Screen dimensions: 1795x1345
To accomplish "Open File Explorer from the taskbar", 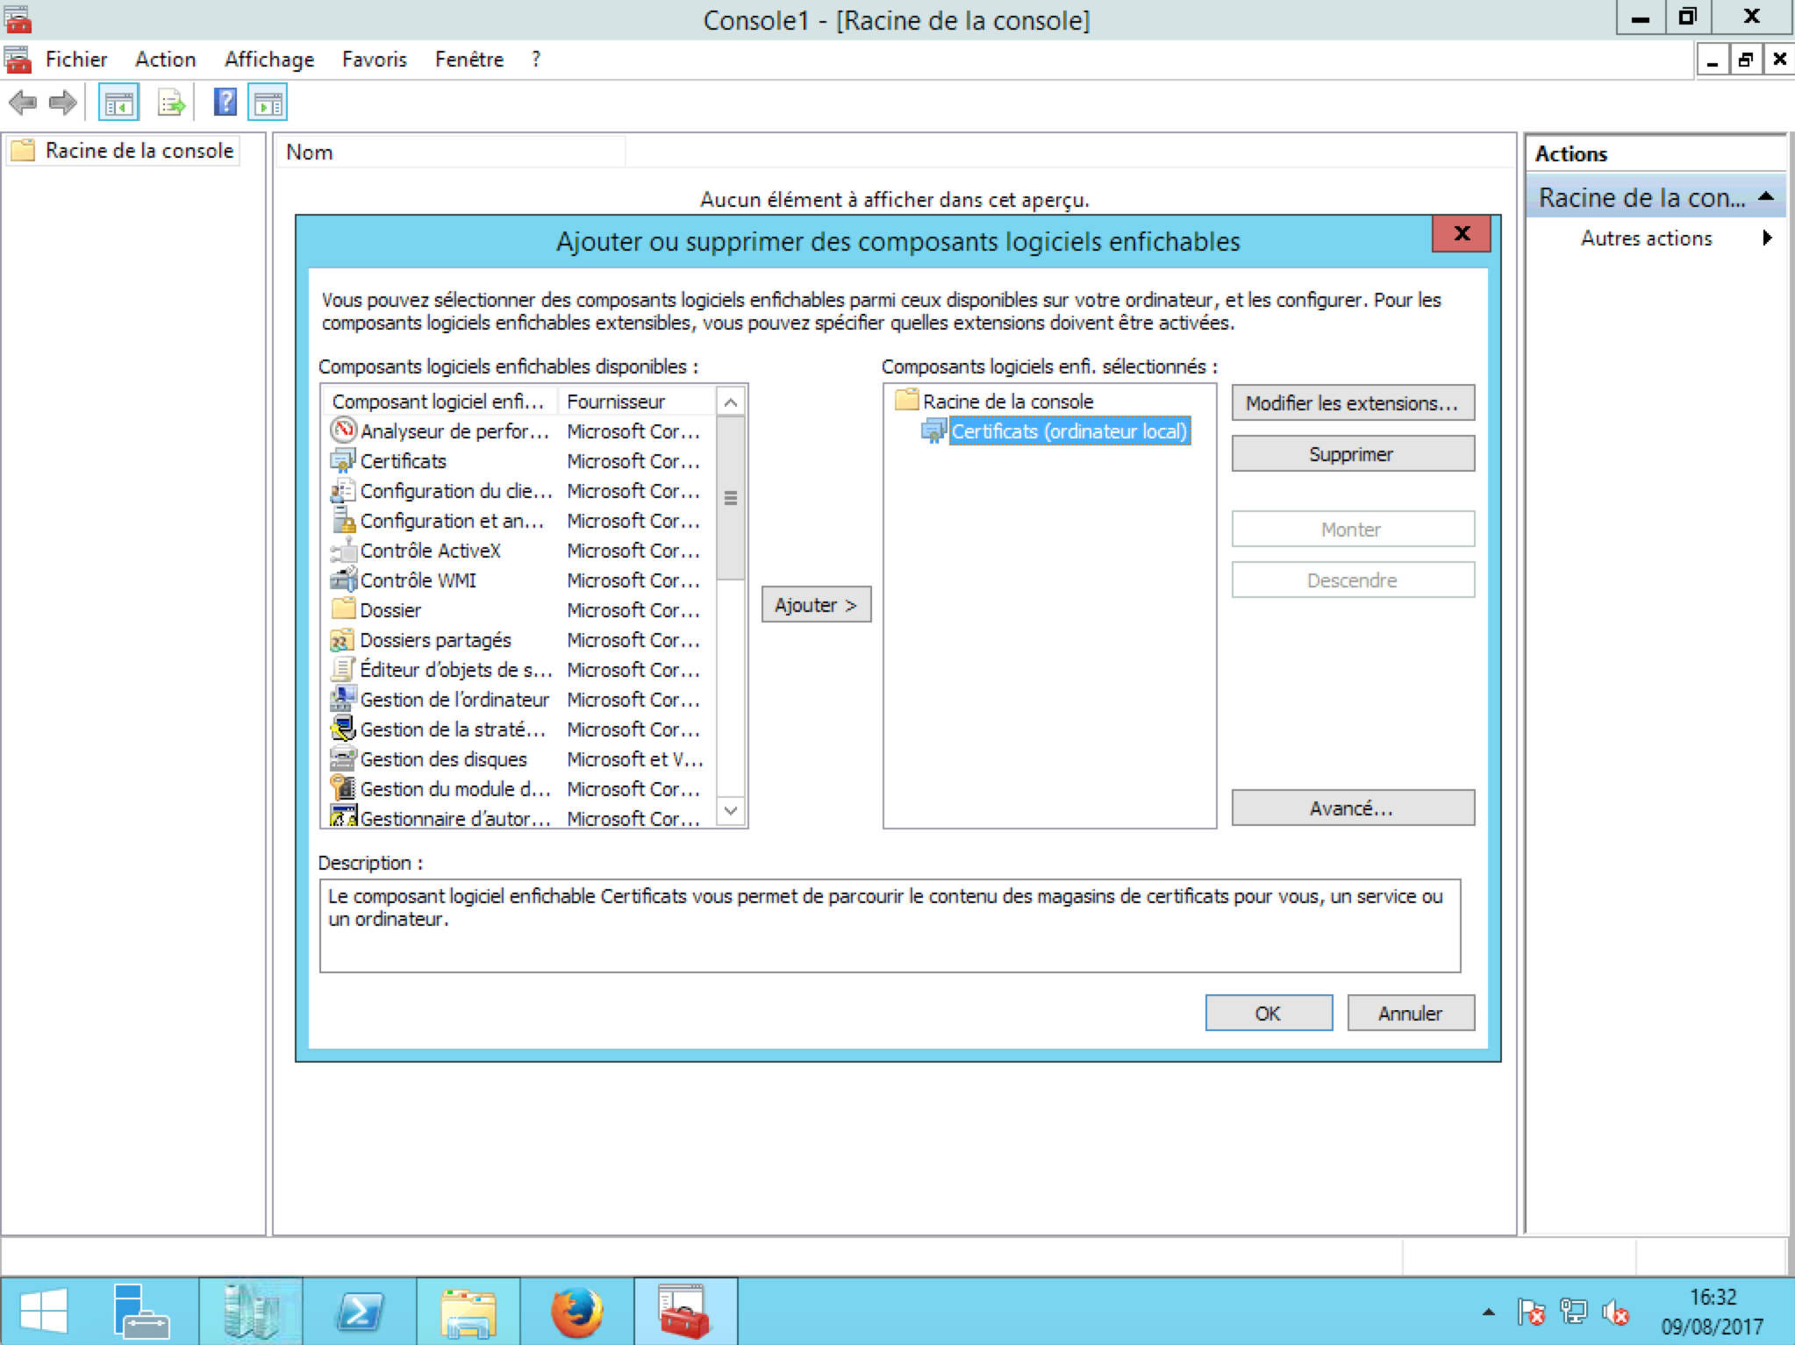I will click(x=468, y=1312).
